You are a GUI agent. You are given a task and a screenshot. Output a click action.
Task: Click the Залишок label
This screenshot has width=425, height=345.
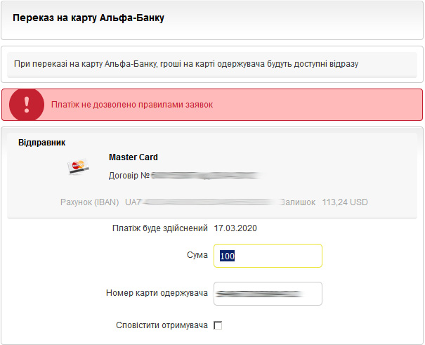(x=298, y=202)
